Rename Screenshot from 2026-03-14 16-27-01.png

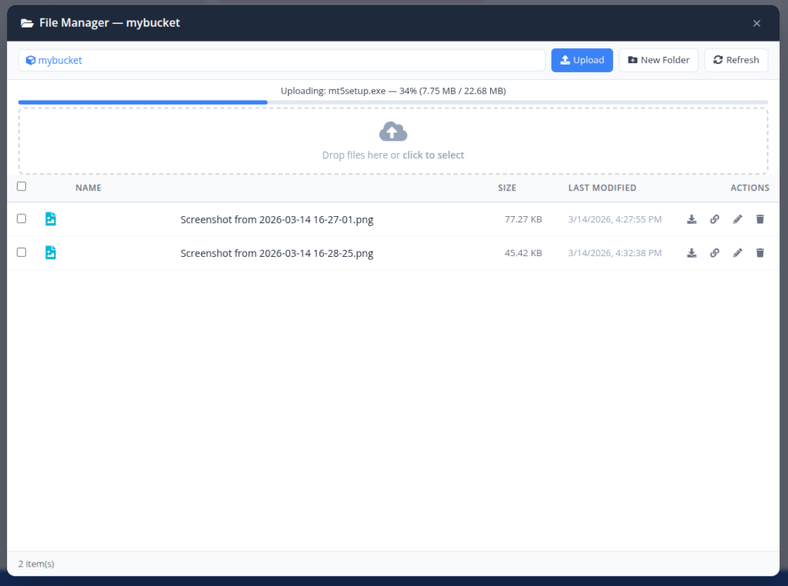[x=737, y=218]
